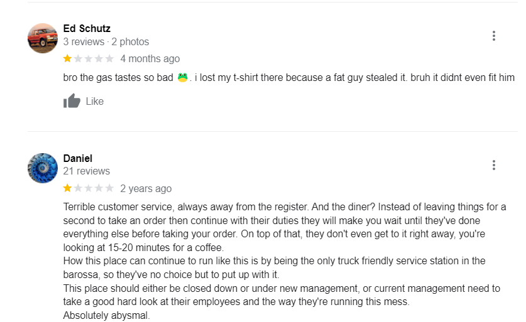Image resolution: width=526 pixels, height=322 pixels.
Task: Click the "2 years ago" timestamp
Action: click(x=146, y=189)
